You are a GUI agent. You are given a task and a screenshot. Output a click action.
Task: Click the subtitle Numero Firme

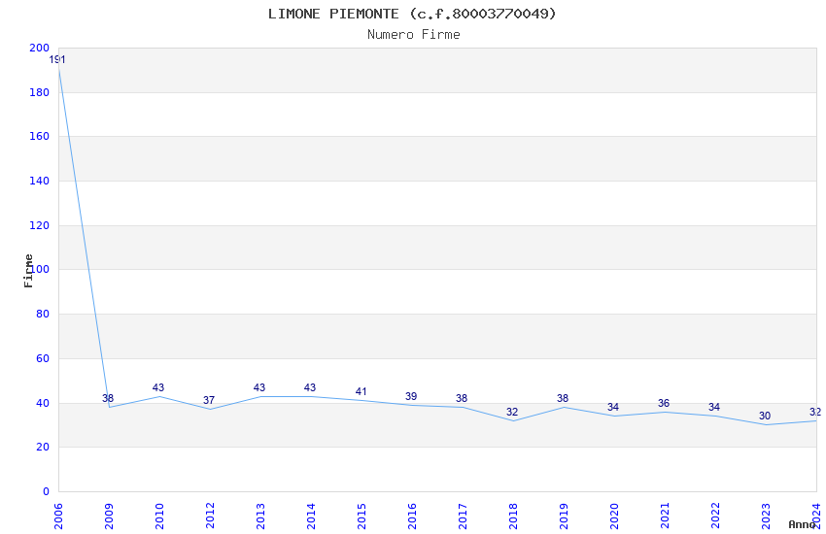coord(414,35)
